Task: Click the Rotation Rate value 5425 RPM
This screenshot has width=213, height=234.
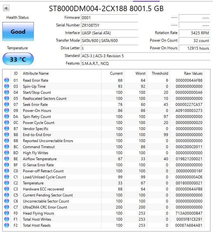Action: (x=194, y=33)
